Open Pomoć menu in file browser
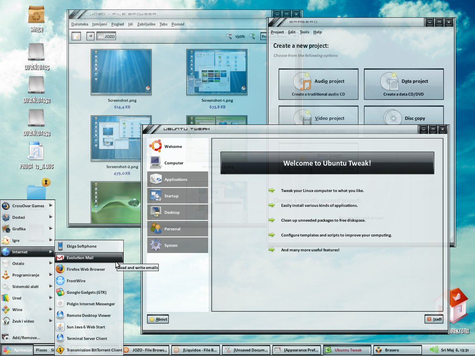This screenshot has height=356, width=475. click(x=178, y=24)
